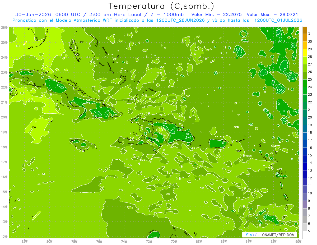Click the teal color bar segment between 19 and 20
Viewport: 317px width, 245px height.
(x=305, y=121)
